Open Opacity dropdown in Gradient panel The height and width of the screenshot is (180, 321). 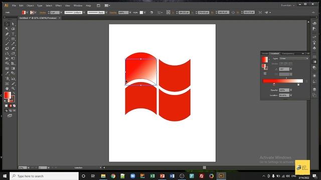point(291,90)
